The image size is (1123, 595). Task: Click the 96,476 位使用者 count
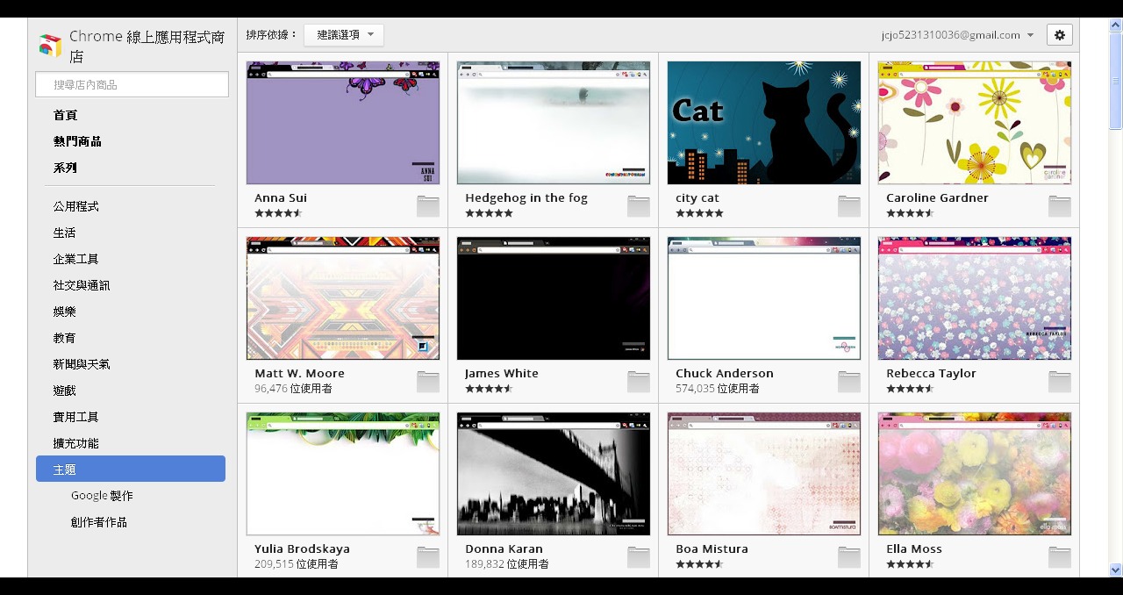click(293, 389)
